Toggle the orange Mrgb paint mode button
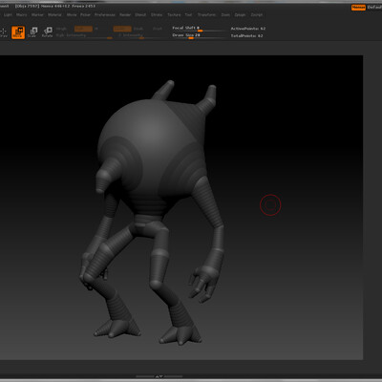The image size is (382, 382). click(x=83, y=29)
